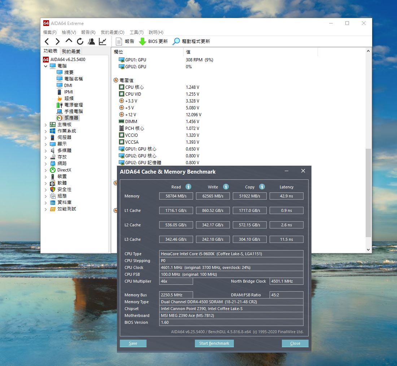
Task: Click the 值 column header
Action: (250, 52)
